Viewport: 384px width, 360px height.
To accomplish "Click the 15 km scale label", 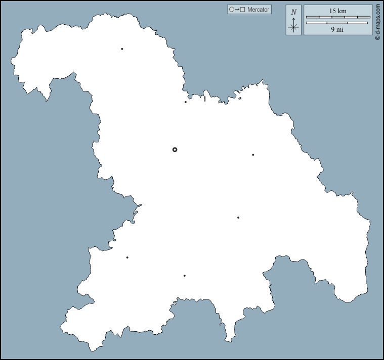I will [337, 11].
